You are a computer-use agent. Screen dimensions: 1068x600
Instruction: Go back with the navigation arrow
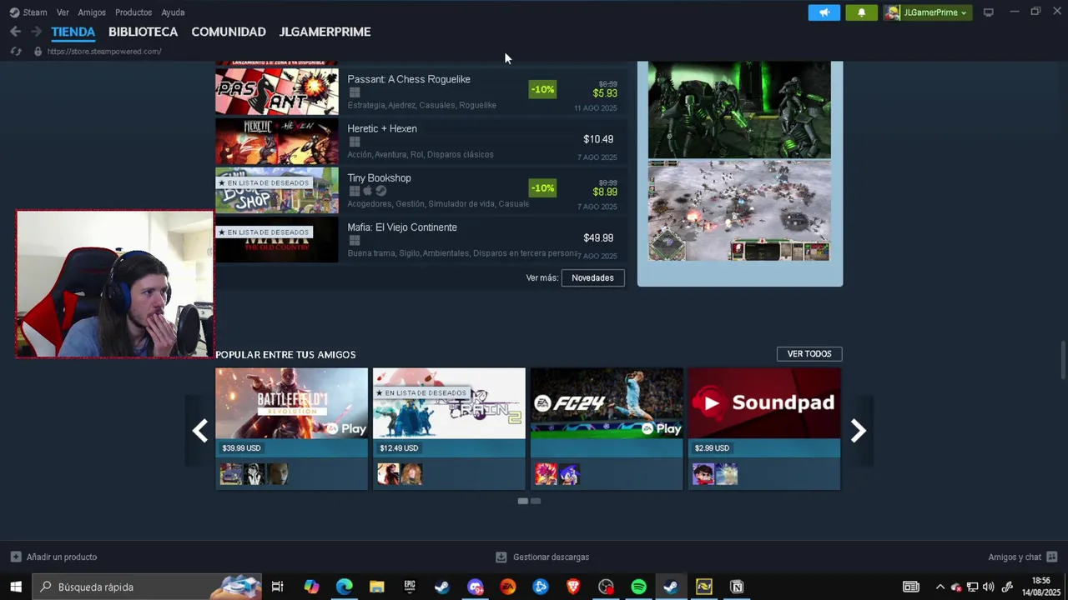[15, 32]
